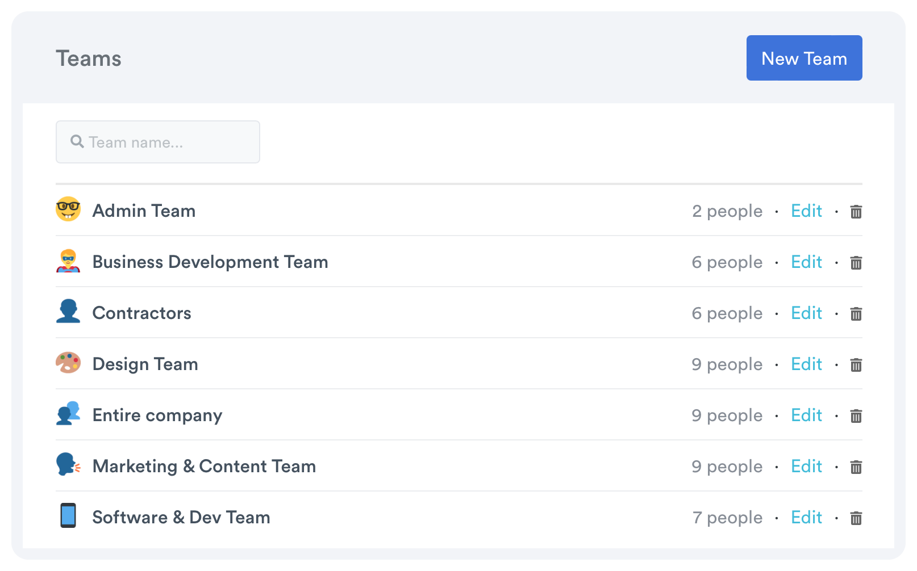
Task: Select the Business Development Team name
Action: tap(210, 262)
